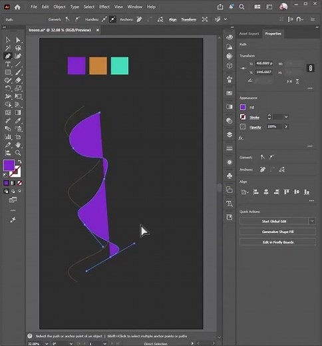Open the rotate view angle dropdown
The image size is (322, 346).
tap(71, 344)
